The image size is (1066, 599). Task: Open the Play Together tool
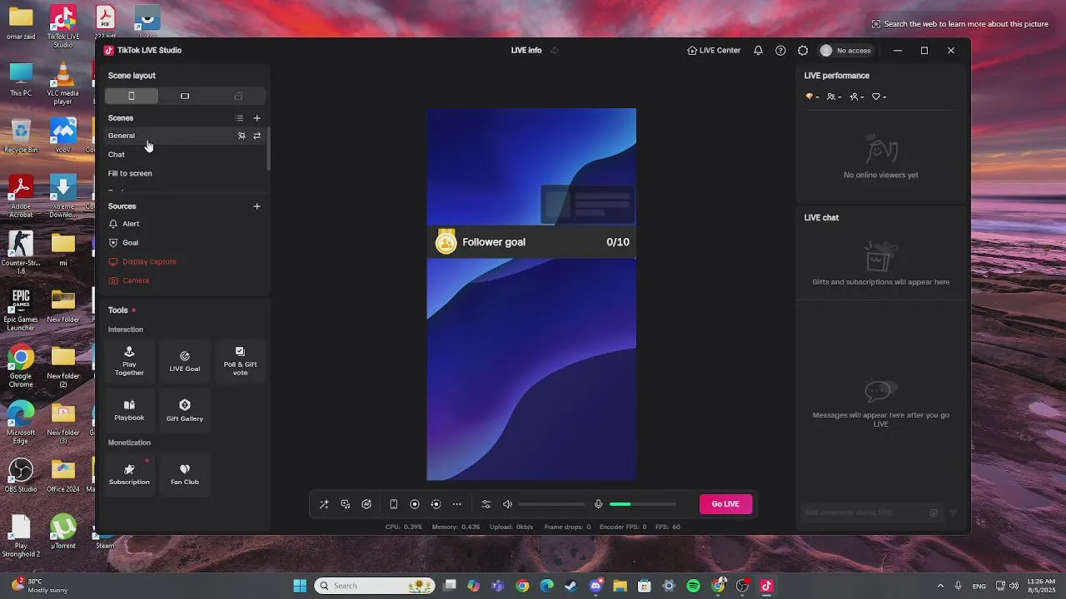coord(129,362)
